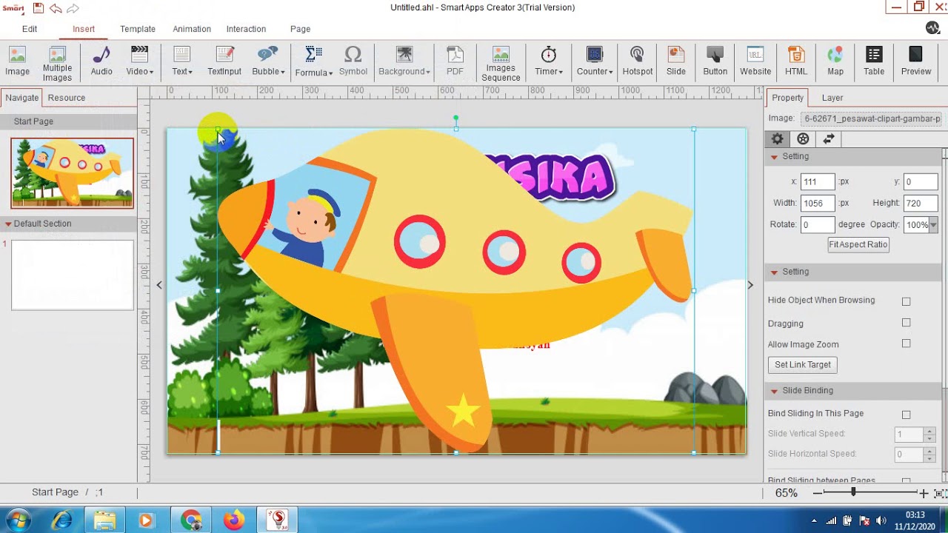Open the Text dropdown arrow

coord(190,72)
